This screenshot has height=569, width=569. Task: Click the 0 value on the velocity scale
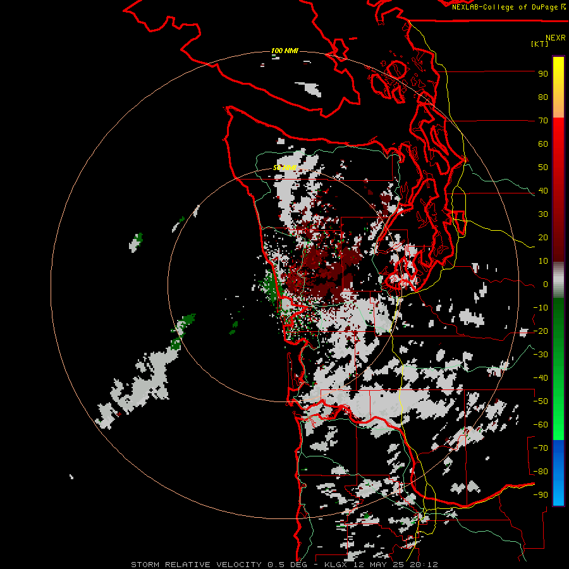[546, 284]
